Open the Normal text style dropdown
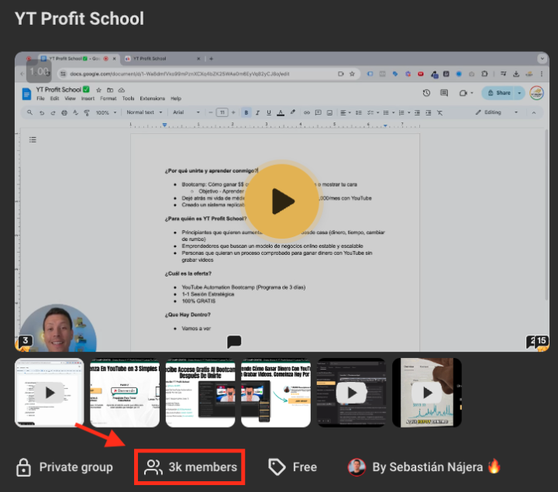 pyautogui.click(x=144, y=112)
